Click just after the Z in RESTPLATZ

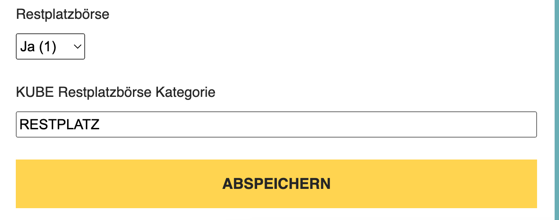[x=100, y=125]
